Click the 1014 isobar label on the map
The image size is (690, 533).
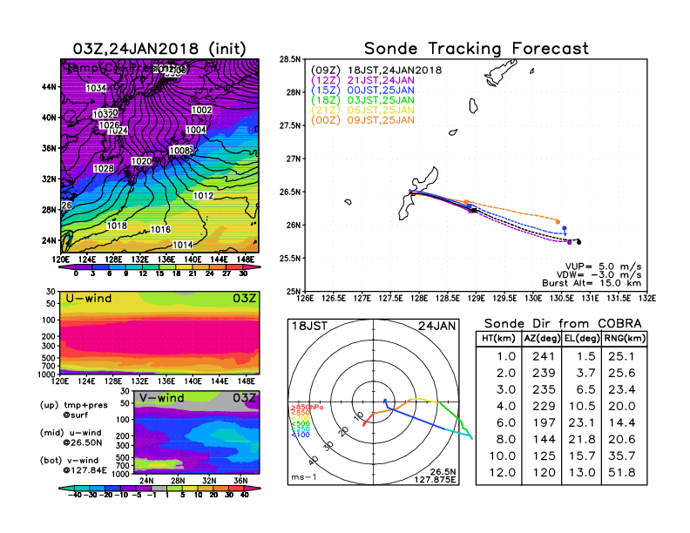[182, 245]
